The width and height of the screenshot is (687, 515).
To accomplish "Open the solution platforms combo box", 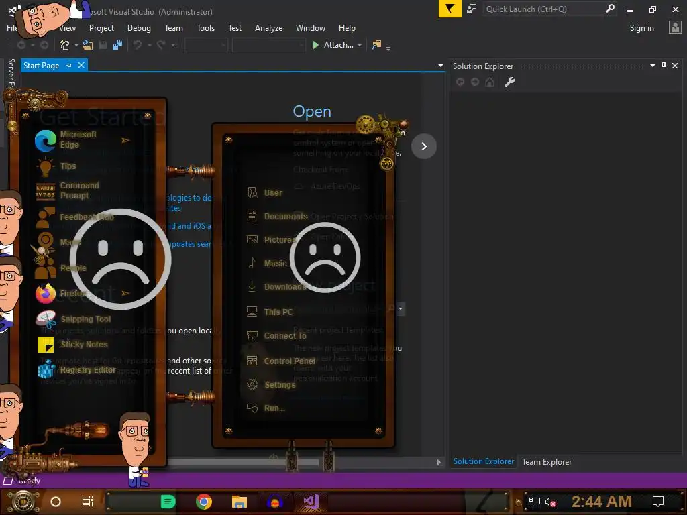I will tap(268, 45).
